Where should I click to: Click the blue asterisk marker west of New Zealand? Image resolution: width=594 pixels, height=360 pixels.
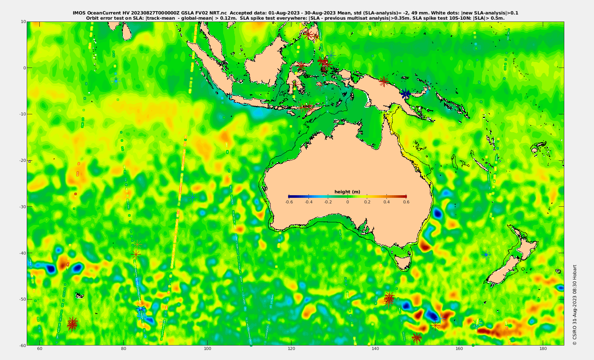click(x=486, y=255)
